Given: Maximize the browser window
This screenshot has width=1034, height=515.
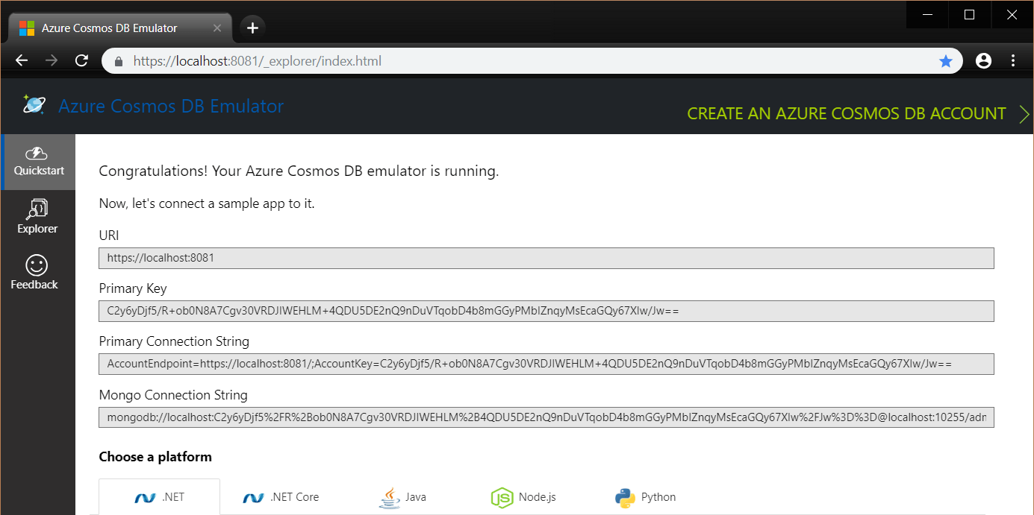Looking at the screenshot, I should click(969, 14).
